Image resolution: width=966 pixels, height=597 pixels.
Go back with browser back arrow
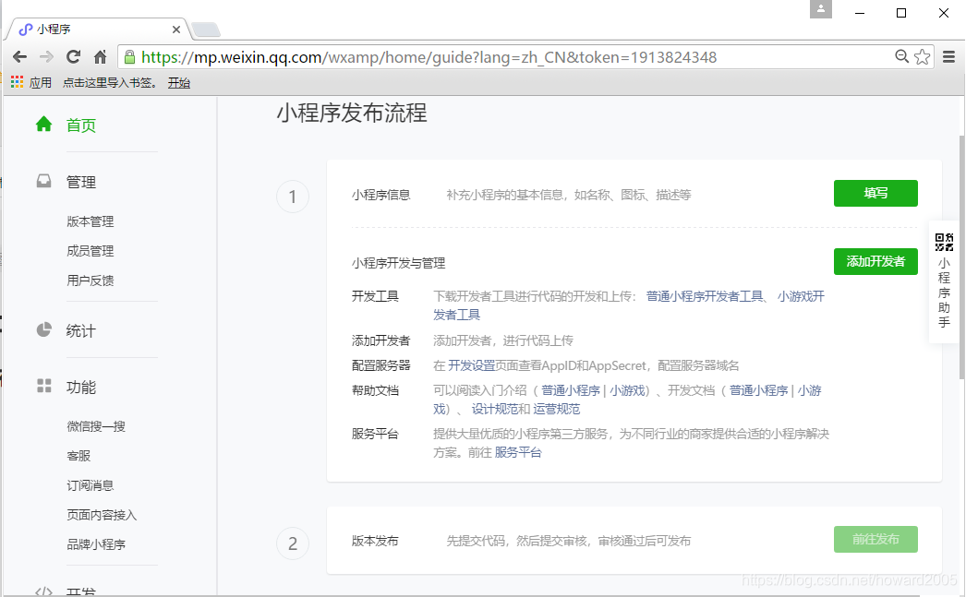pyautogui.click(x=19, y=57)
